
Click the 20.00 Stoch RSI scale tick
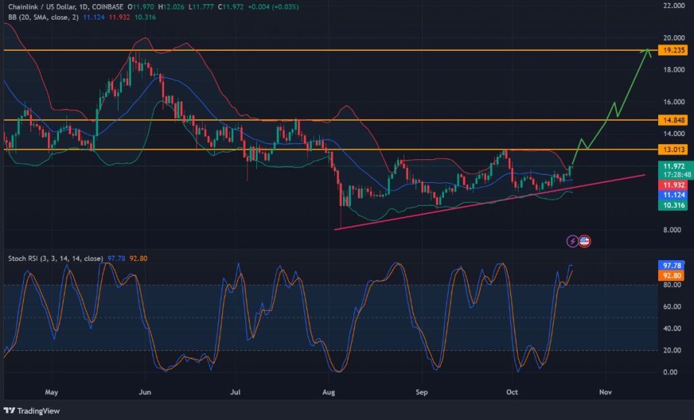(x=672, y=350)
